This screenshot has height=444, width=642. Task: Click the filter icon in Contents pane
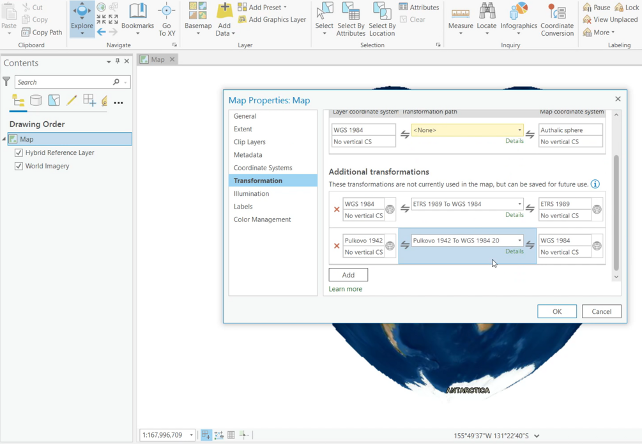click(6, 82)
